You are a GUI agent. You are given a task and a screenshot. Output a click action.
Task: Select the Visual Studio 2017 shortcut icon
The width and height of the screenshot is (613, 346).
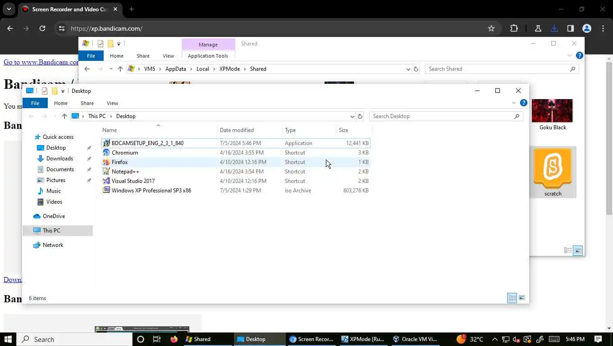106,181
